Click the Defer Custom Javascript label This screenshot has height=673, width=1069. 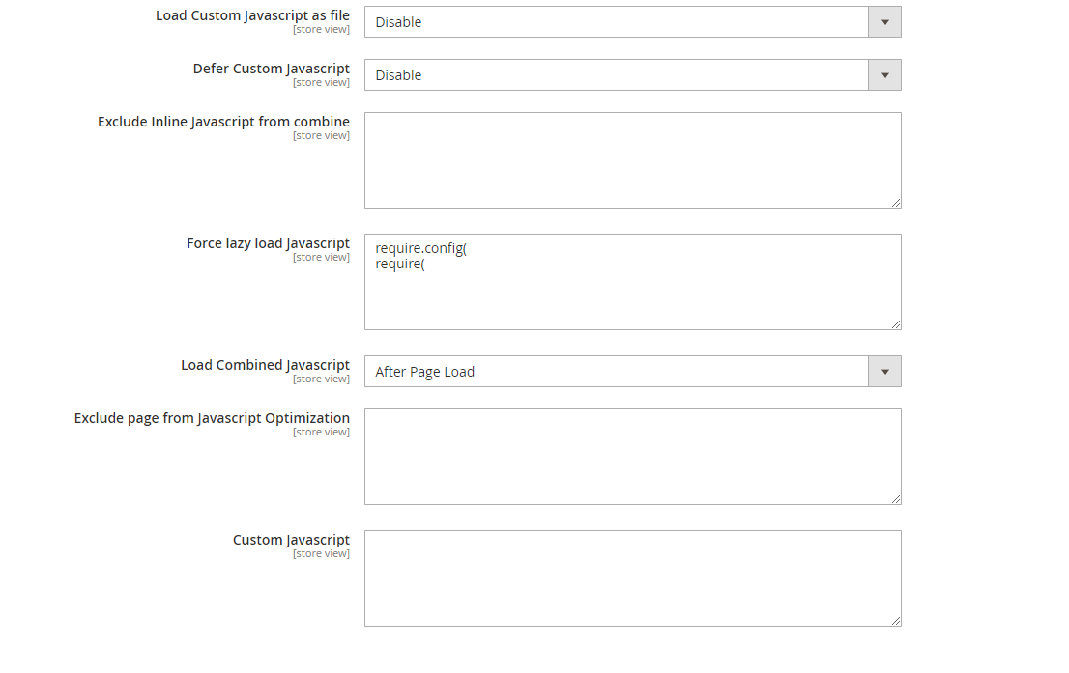(x=271, y=69)
